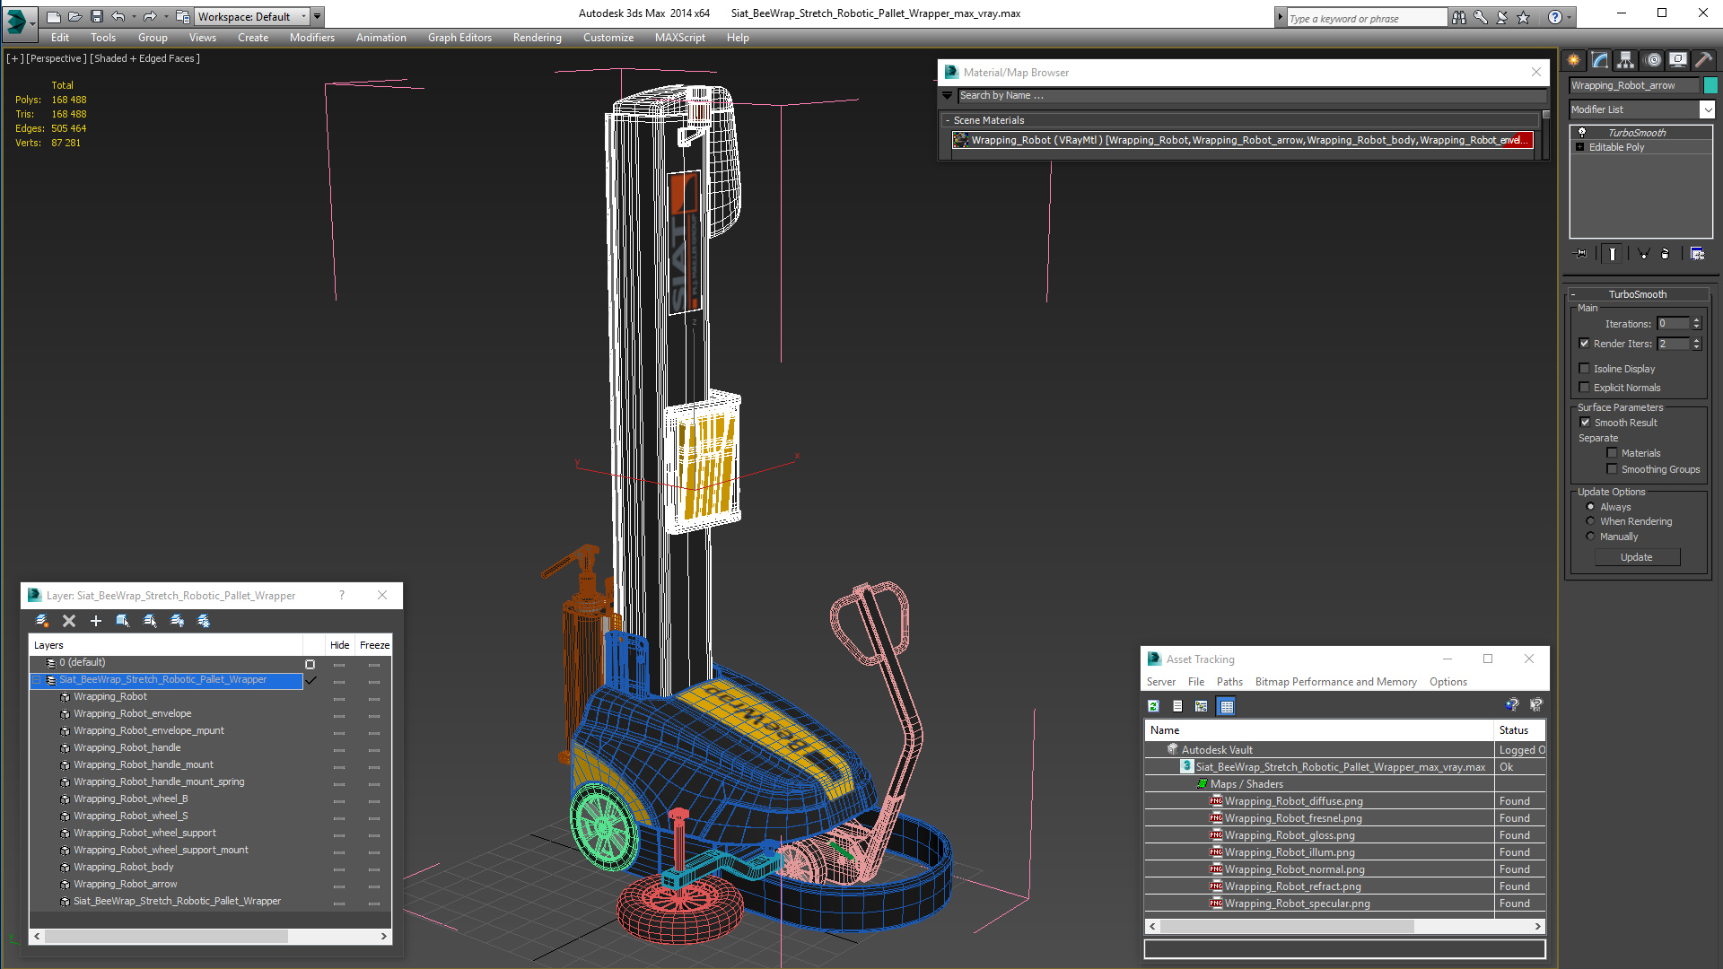Redo the last action
This screenshot has height=969, width=1723.
[x=150, y=16]
